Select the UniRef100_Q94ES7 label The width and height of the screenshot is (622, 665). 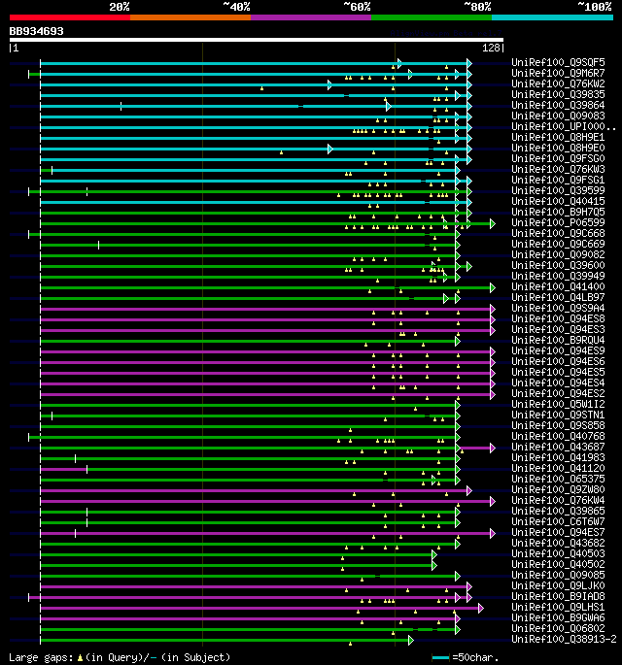[x=558, y=532]
